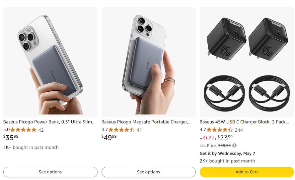
Task: Click the List Price info icon
Action: (235, 146)
